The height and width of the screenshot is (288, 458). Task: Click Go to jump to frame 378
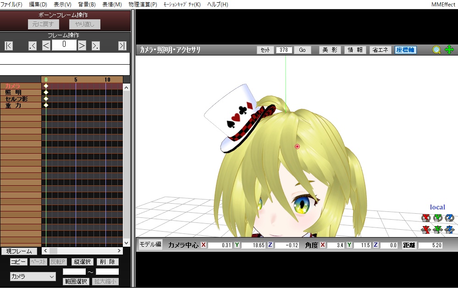tap(302, 50)
